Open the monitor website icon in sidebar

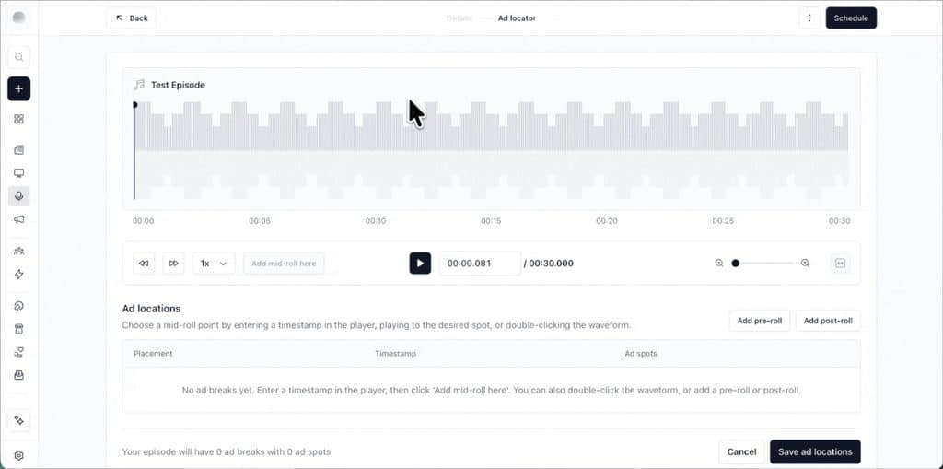[x=18, y=173]
